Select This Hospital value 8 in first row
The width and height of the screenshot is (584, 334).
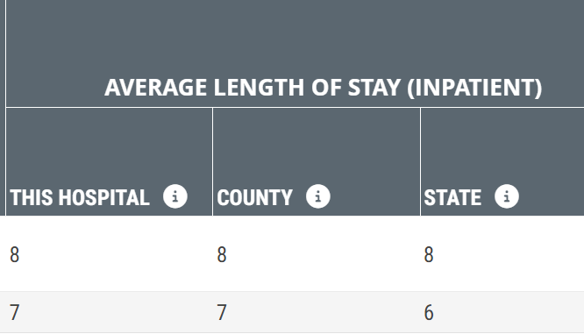(x=15, y=255)
